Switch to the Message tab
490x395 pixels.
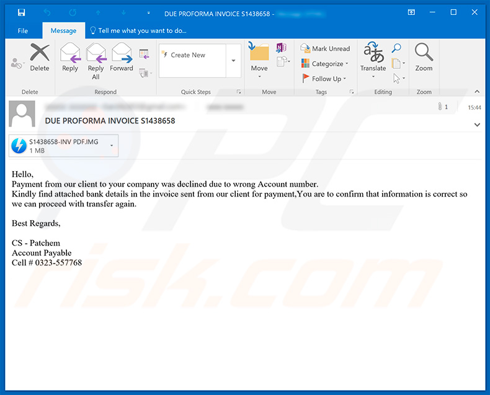(63, 30)
